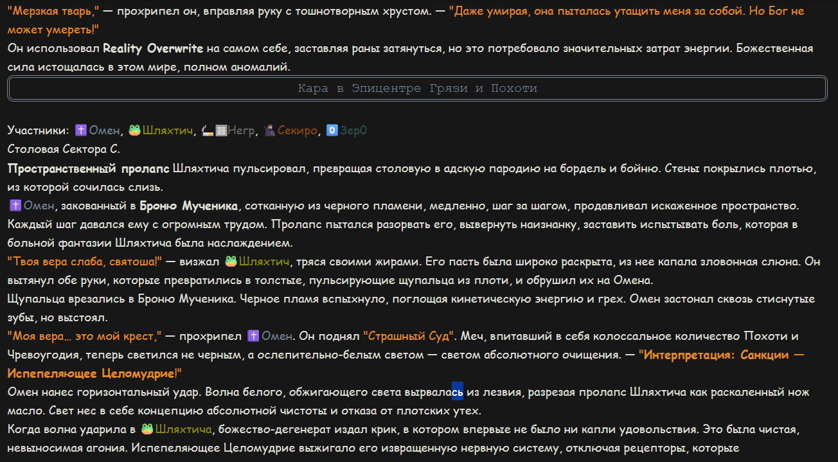Click the name Омен before 'Он поднял'

click(x=276, y=336)
